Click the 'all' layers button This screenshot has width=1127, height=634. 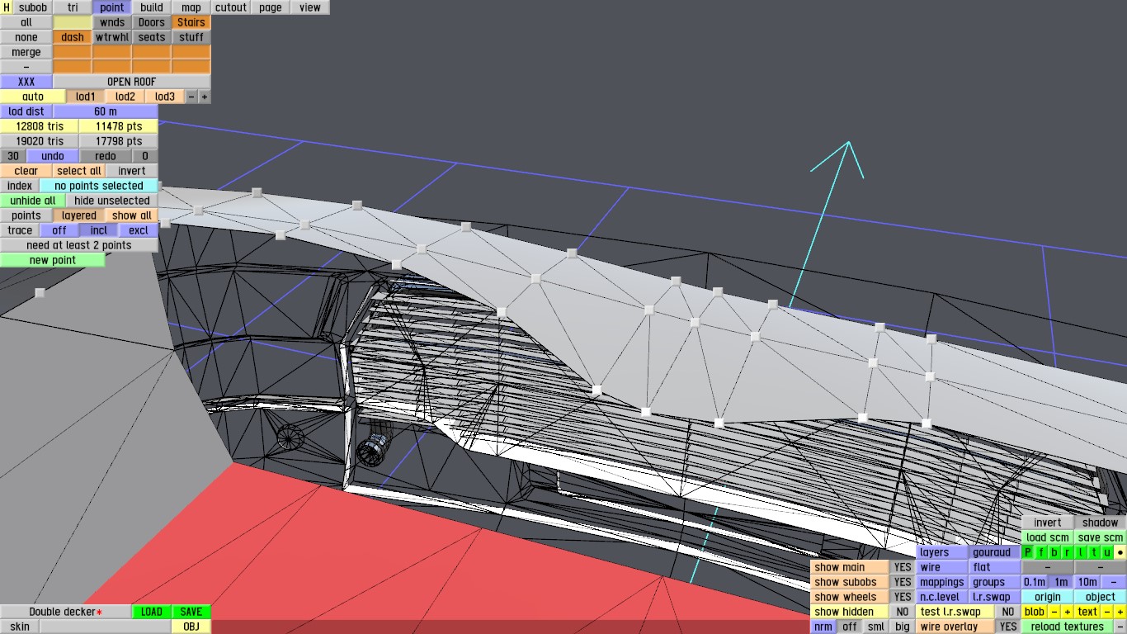(26, 22)
